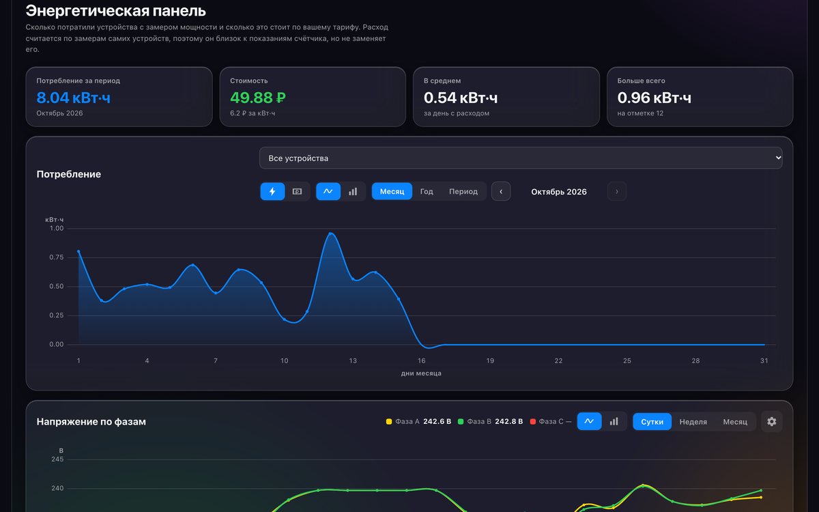Select line chart view for phase voltage
Viewport: 819px width, 512px height.
589,421
